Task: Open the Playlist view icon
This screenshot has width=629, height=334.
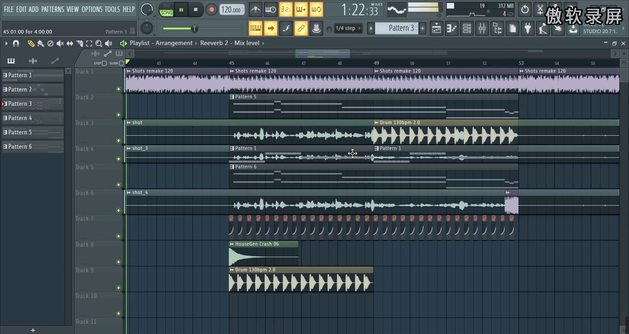Action: tap(437, 29)
